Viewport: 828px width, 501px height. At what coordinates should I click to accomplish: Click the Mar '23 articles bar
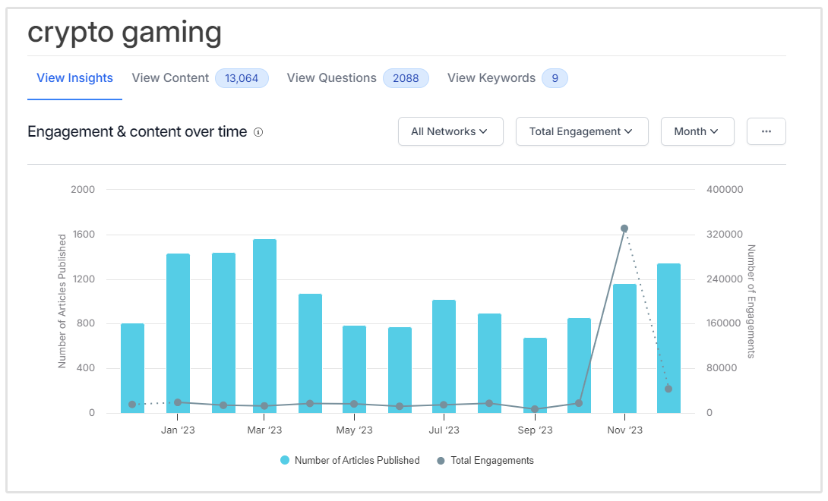[264, 326]
